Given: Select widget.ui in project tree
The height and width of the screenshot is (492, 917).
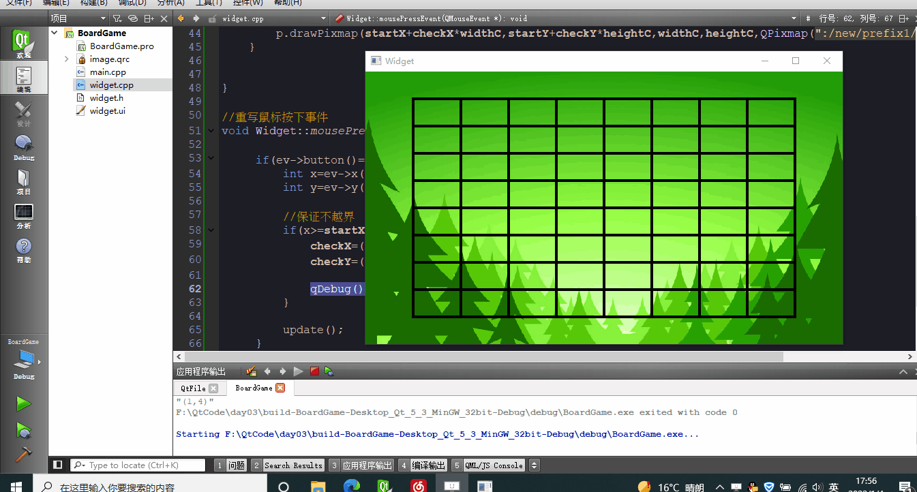Looking at the screenshot, I should [x=107, y=111].
